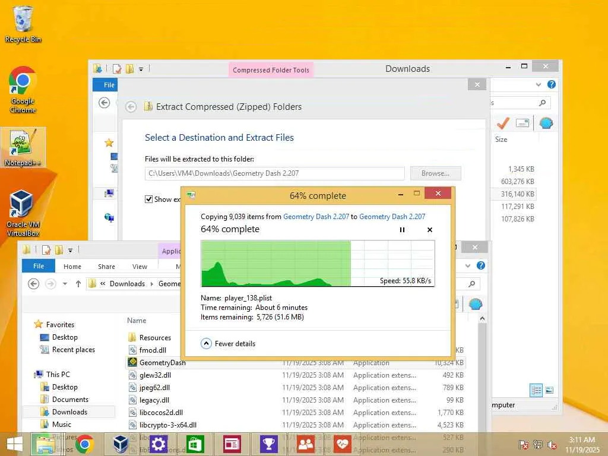The image size is (608, 456).
Task: Open the Recycle Bin desktop icon
Action: 23,24
